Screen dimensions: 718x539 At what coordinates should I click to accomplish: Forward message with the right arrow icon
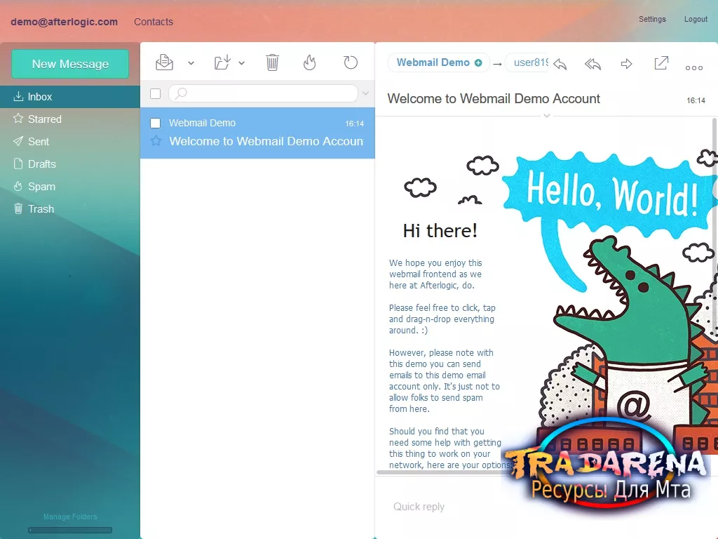626,64
